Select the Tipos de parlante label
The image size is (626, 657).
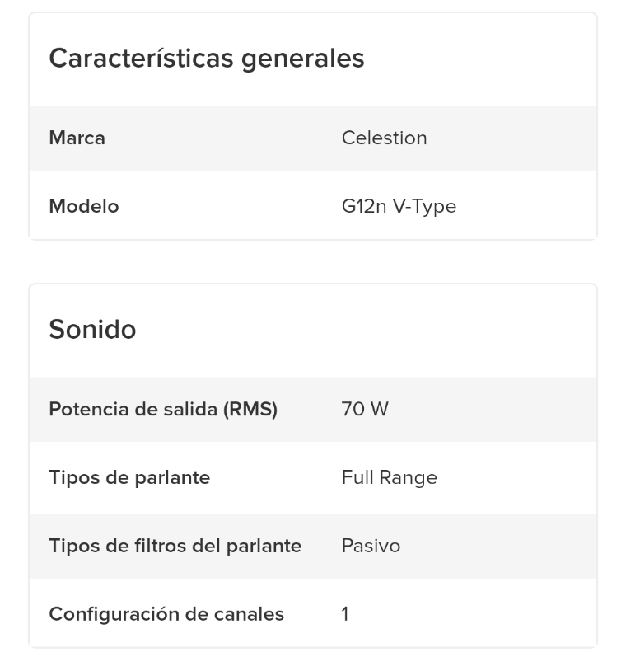[129, 477]
